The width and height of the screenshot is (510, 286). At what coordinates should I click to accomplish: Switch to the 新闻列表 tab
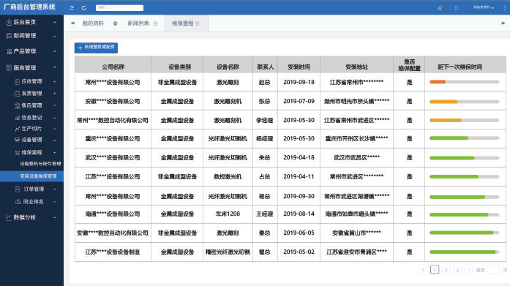point(138,23)
